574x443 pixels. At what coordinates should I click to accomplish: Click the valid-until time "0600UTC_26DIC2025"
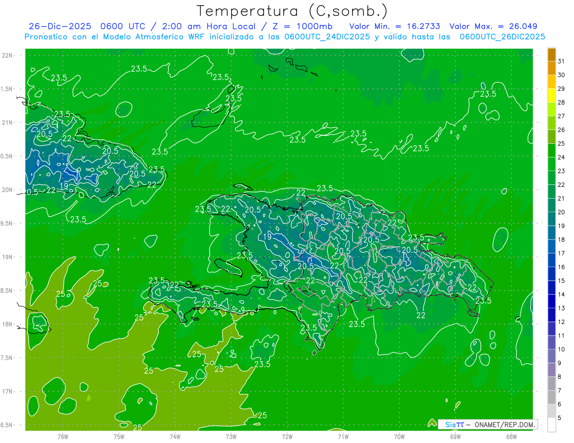click(502, 37)
